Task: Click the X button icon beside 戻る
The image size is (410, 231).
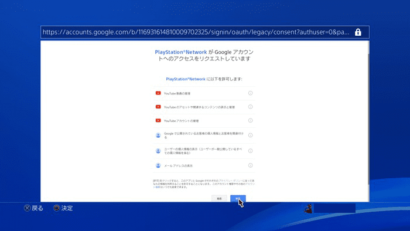Action: 27,208
